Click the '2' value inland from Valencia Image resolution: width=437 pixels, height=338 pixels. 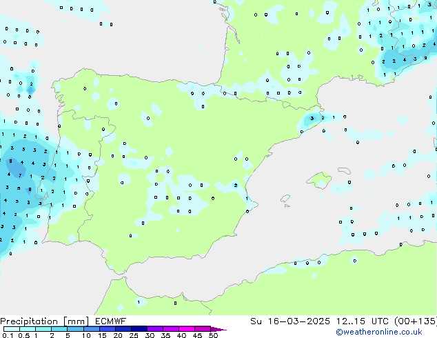236,186
